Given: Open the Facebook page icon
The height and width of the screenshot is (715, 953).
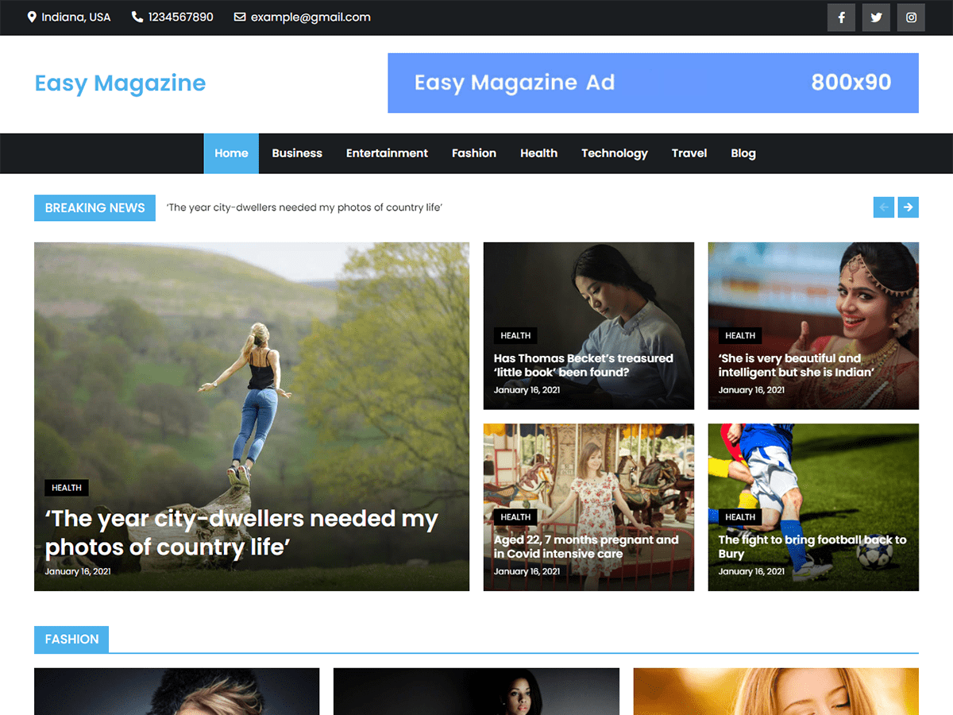Looking at the screenshot, I should [x=841, y=17].
